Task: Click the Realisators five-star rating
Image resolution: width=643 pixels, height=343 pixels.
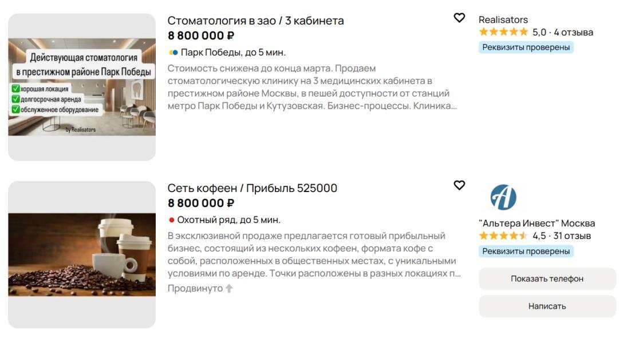Action: [x=503, y=33]
